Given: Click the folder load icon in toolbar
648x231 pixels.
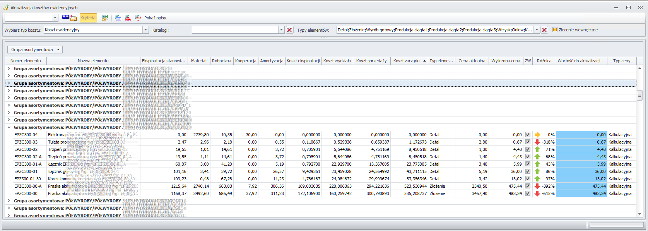Looking at the screenshot, I should click(x=74, y=18).
